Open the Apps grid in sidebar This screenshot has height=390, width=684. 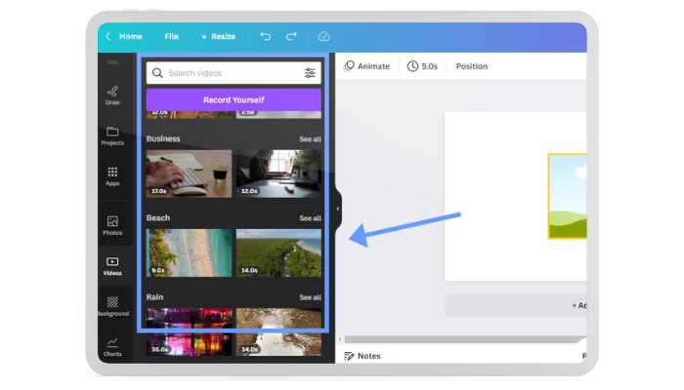(x=112, y=176)
